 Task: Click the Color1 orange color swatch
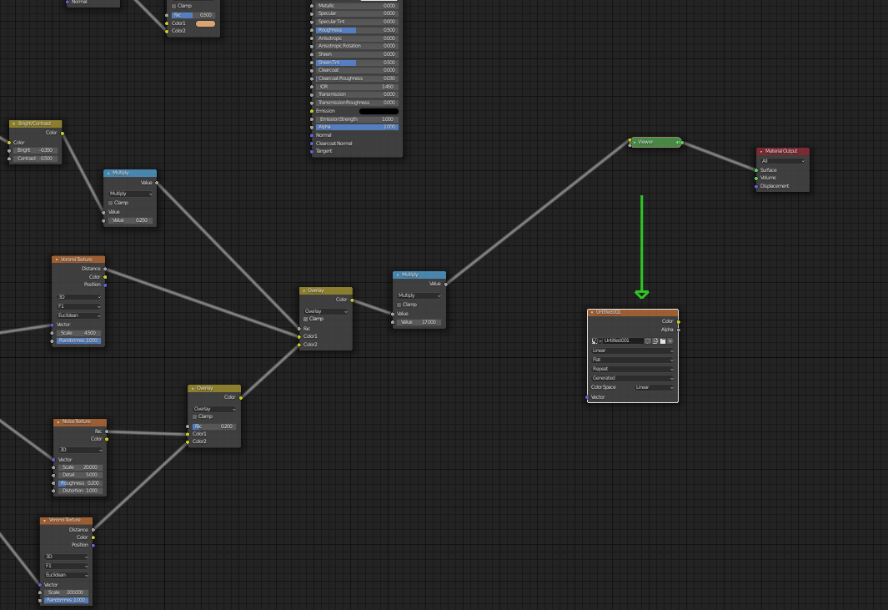tap(206, 24)
